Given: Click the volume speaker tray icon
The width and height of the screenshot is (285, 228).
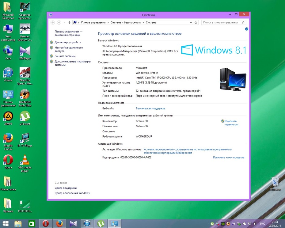Looking at the screenshot, I should coord(255,224).
